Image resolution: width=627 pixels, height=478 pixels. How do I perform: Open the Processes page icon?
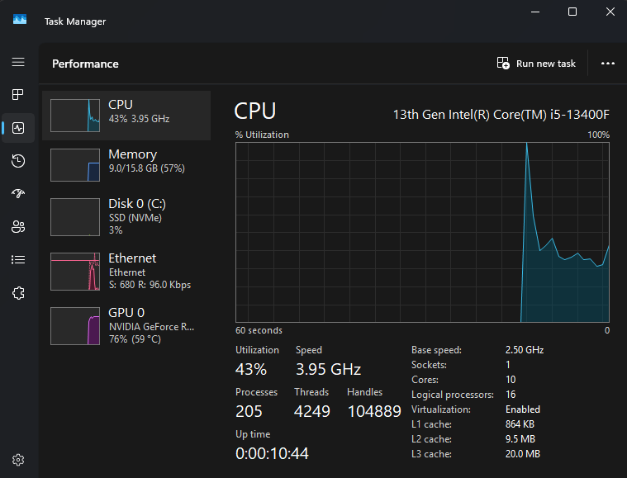coord(18,95)
